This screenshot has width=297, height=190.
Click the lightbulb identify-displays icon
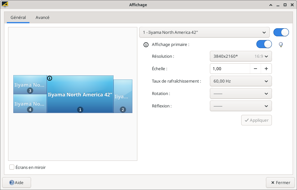(x=281, y=45)
